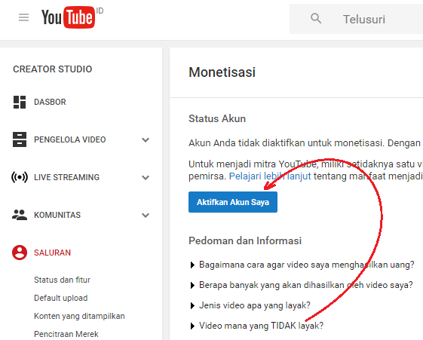423x340 pixels.
Task: Expand triangle for 'Bagaimana cara agar video saya'
Action: 192,265
